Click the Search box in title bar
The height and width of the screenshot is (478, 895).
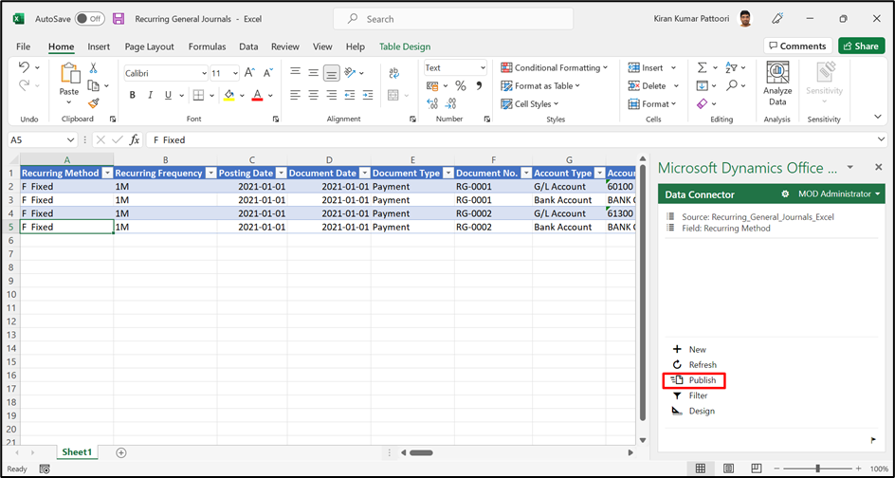point(453,19)
